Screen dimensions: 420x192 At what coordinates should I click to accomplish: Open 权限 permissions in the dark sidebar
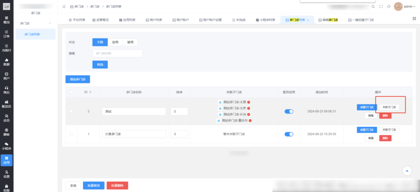[7, 188]
